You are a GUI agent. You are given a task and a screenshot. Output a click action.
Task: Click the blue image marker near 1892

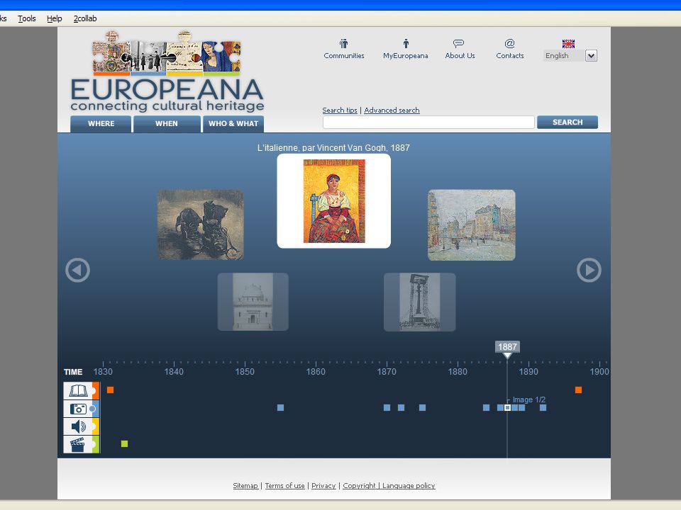(543, 408)
